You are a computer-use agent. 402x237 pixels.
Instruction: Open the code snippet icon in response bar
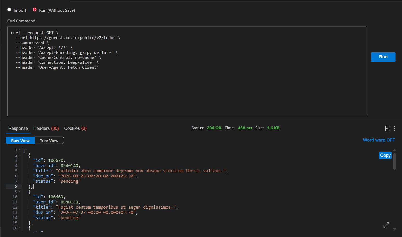(387, 128)
